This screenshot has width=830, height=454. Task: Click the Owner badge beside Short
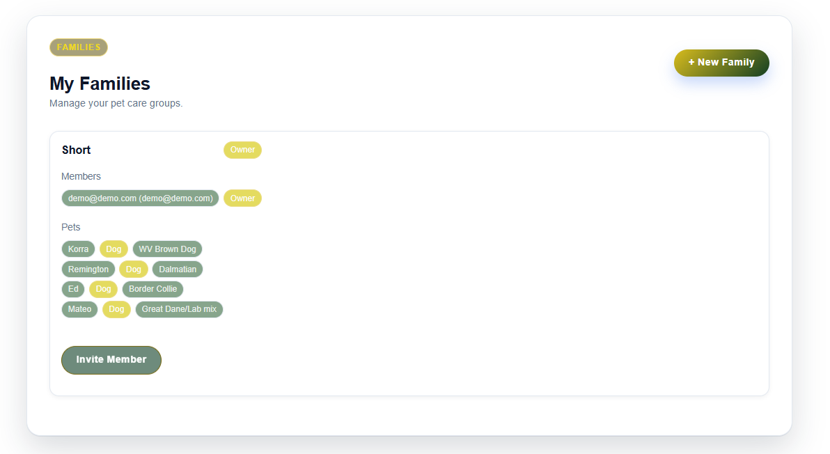click(x=242, y=150)
